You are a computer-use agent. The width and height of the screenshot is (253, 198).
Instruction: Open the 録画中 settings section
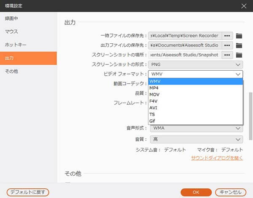pos(28,18)
